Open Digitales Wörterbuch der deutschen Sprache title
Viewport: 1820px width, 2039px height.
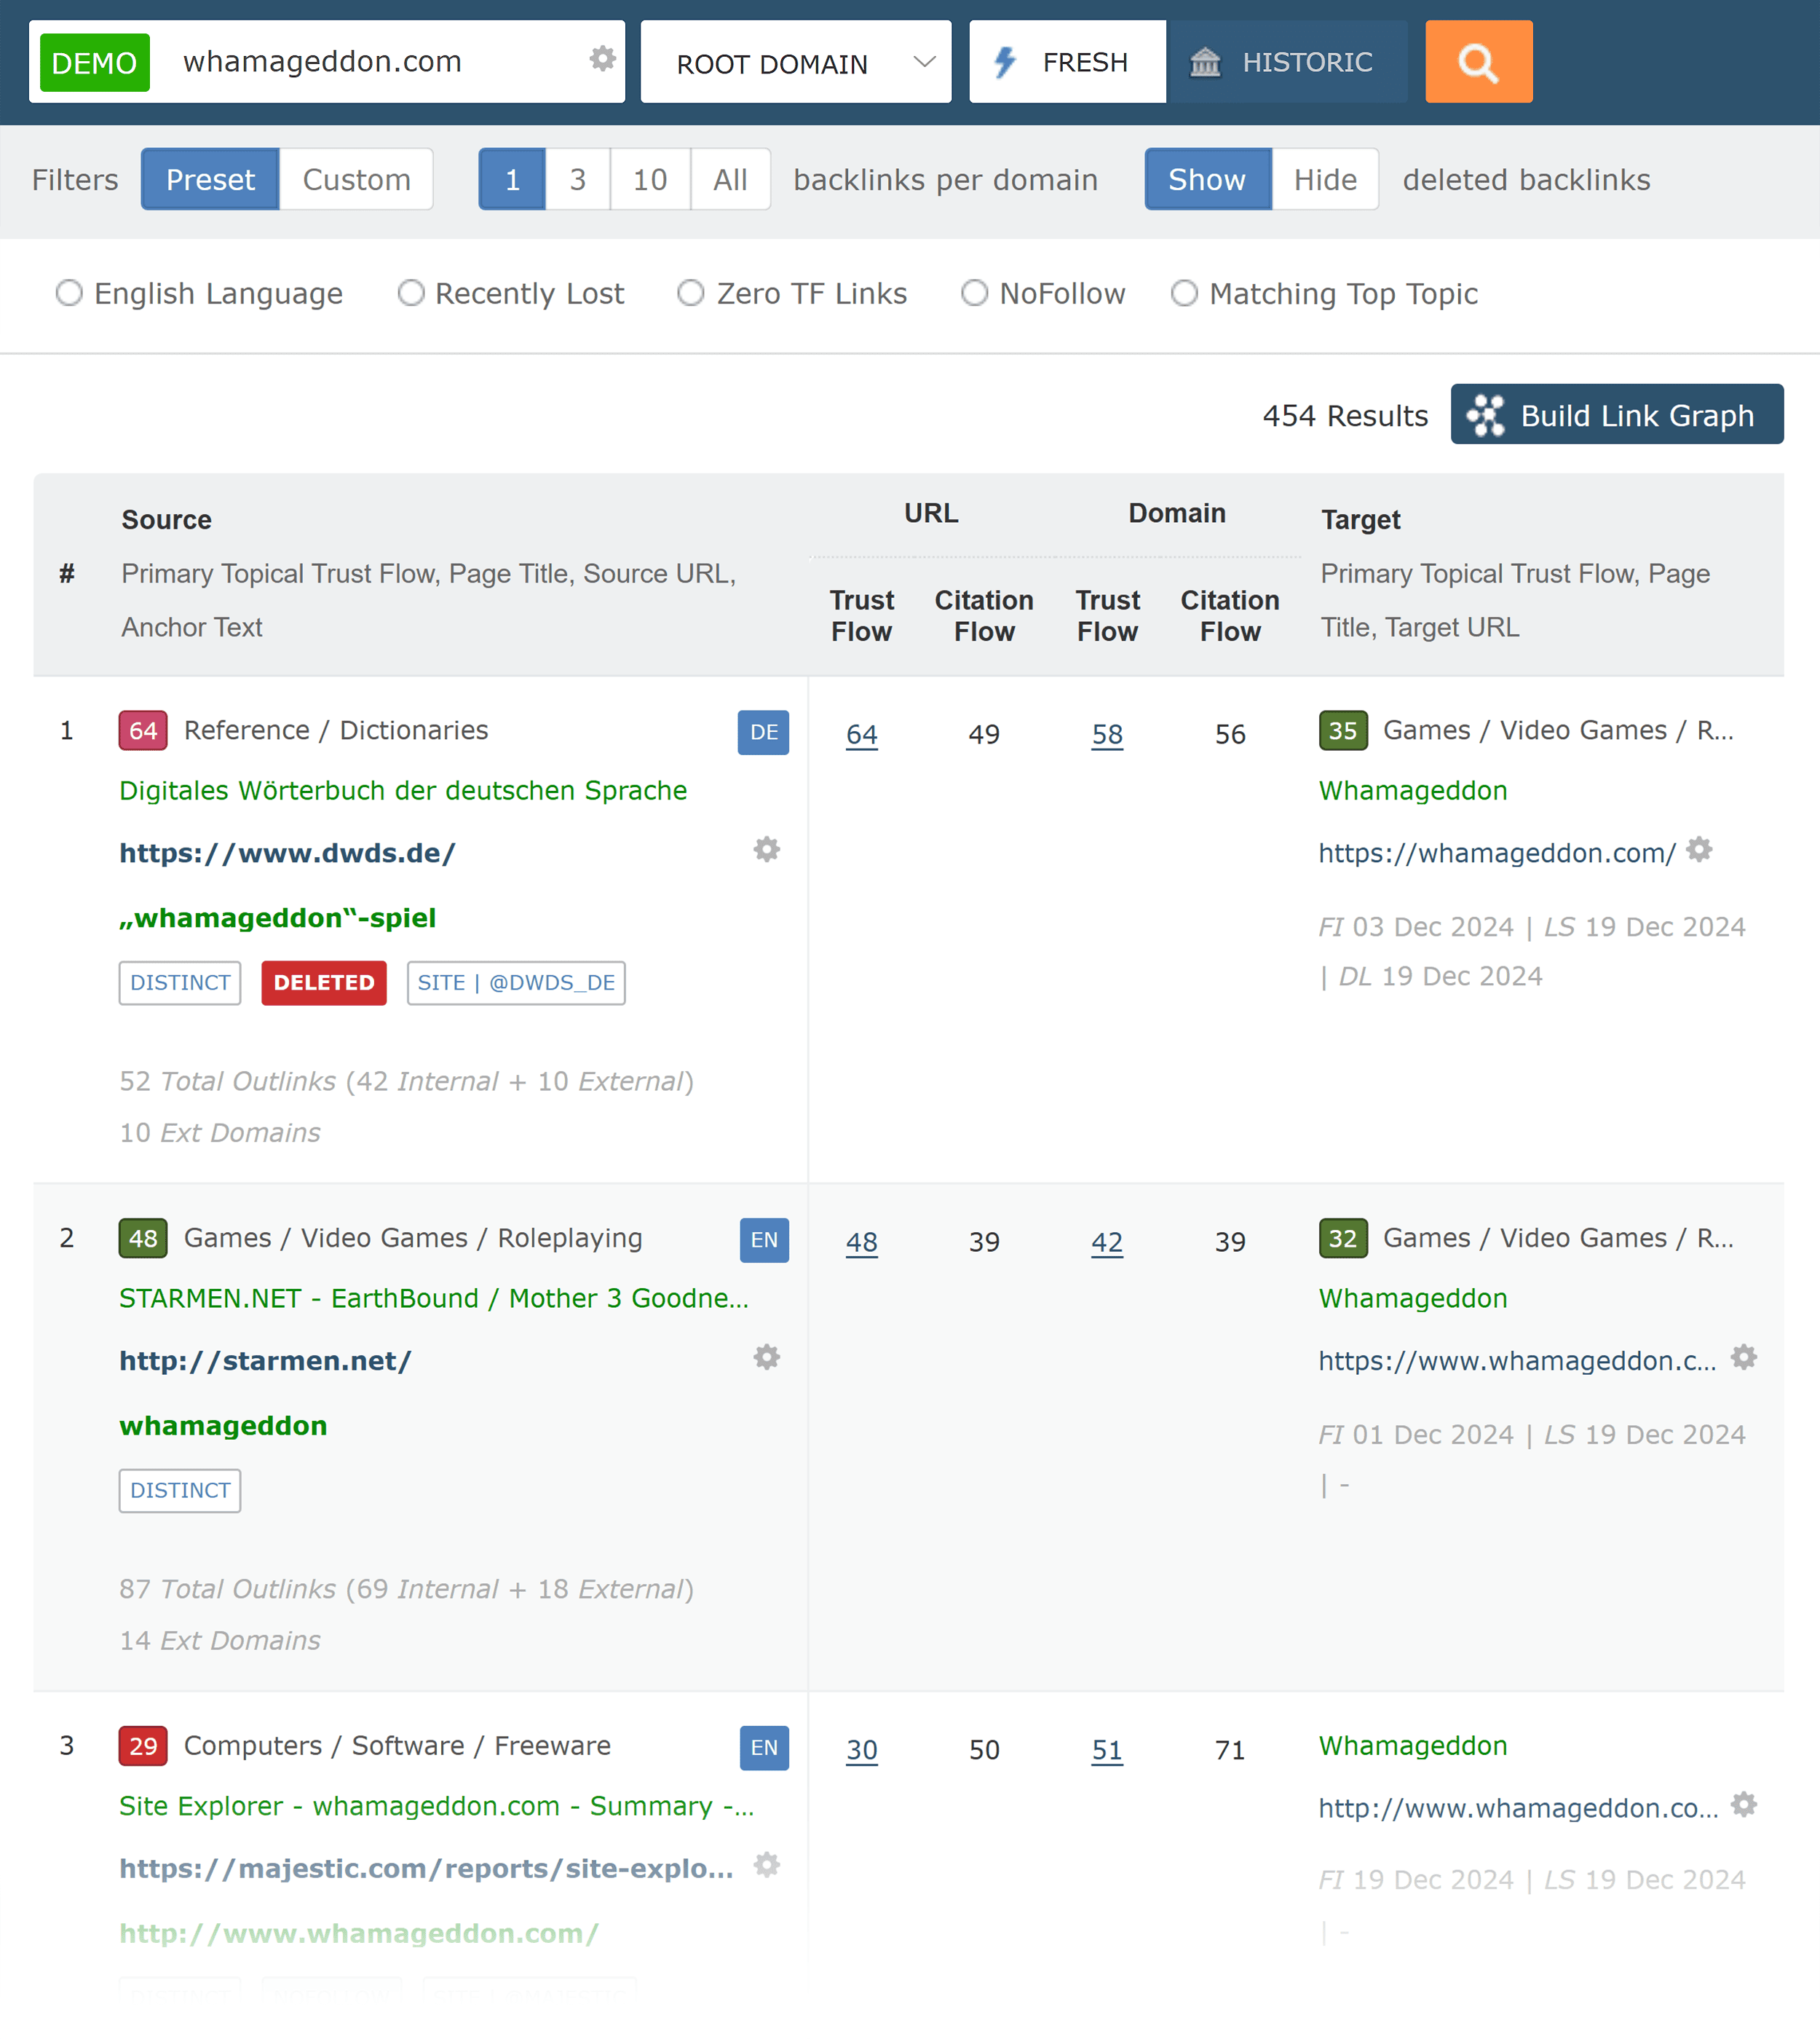click(x=403, y=790)
